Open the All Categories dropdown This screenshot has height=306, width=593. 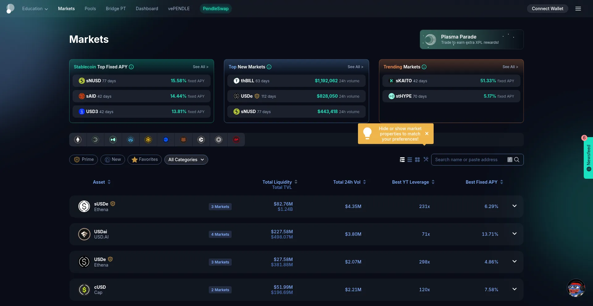click(186, 160)
